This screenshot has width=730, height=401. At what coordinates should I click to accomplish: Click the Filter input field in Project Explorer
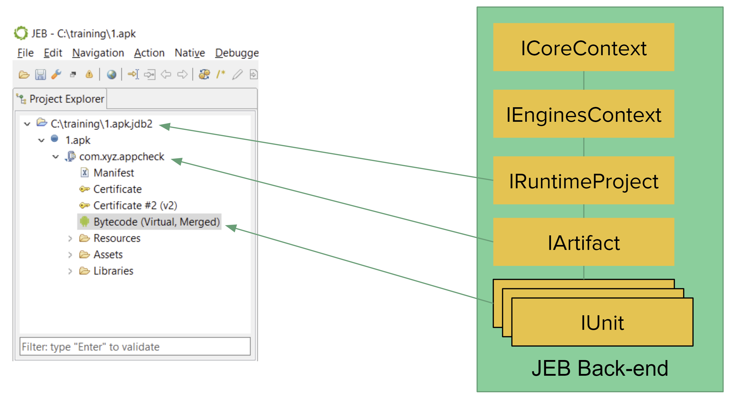[x=135, y=346]
